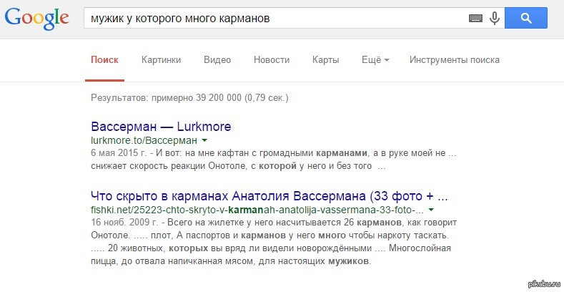Image resolution: width=564 pixels, height=292 pixels.
Task: Click the lurkmore.to/Вассерман green URL
Action: click(x=144, y=140)
